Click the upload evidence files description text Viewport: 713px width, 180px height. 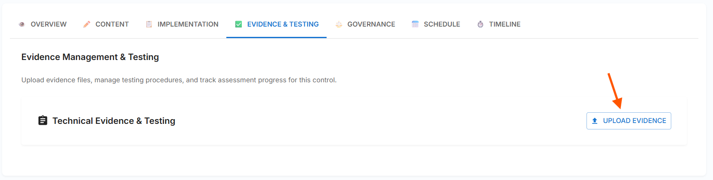[179, 80]
